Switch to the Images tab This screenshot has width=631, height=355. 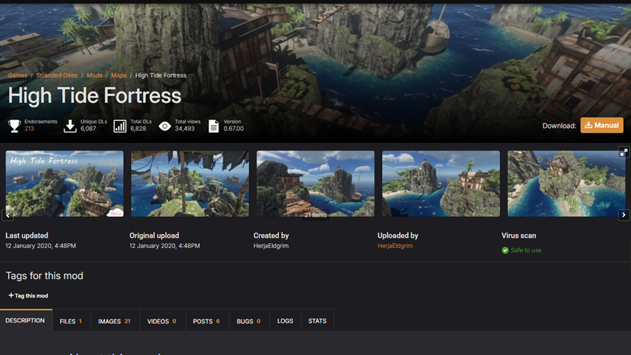coord(114,321)
